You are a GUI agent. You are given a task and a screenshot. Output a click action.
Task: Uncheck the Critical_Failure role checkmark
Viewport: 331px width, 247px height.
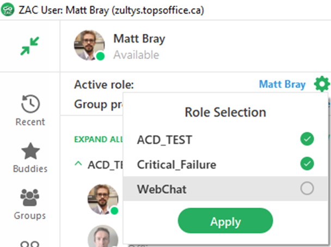(307, 164)
